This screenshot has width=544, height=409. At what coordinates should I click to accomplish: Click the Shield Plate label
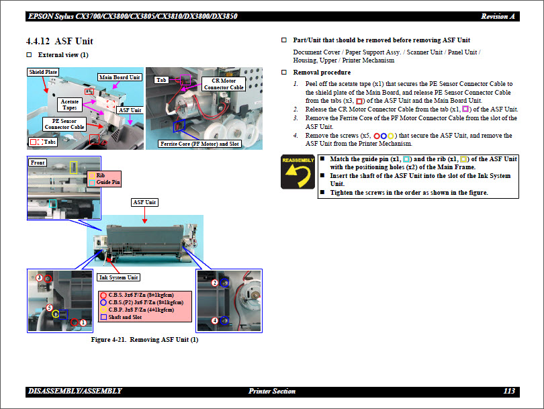(x=42, y=72)
